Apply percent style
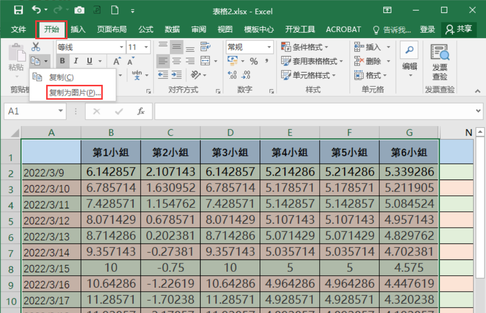This screenshot has width=486, height=313. [x=254, y=62]
